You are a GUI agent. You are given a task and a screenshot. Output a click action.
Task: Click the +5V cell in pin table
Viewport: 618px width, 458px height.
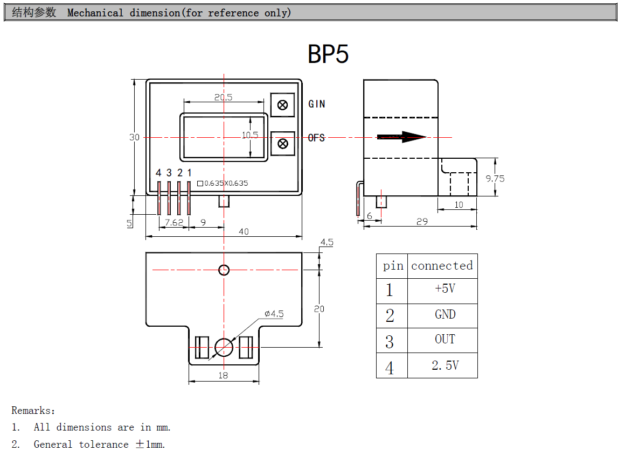[445, 289]
